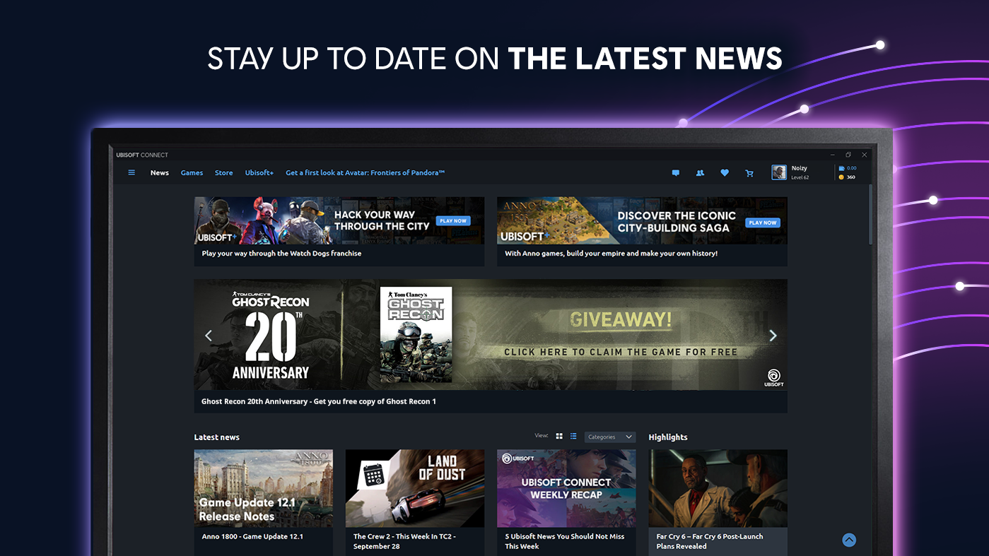
Task: Open the chat messages panel
Action: [675, 172]
